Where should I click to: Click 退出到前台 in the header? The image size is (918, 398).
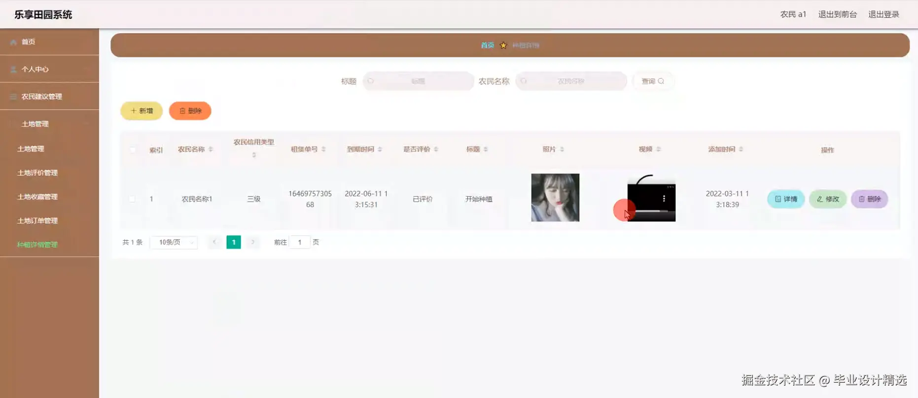(838, 14)
